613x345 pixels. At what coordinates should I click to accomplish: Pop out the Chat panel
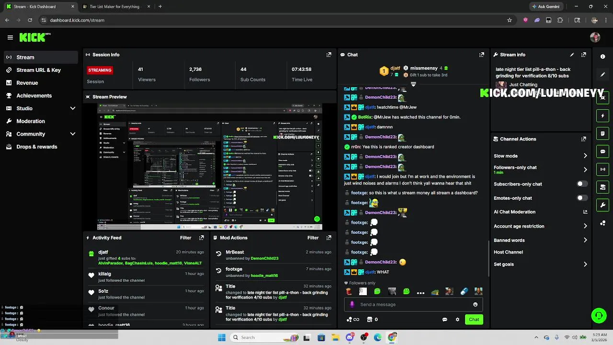(482, 55)
